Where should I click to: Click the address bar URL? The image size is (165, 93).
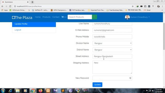[x=29, y=6]
